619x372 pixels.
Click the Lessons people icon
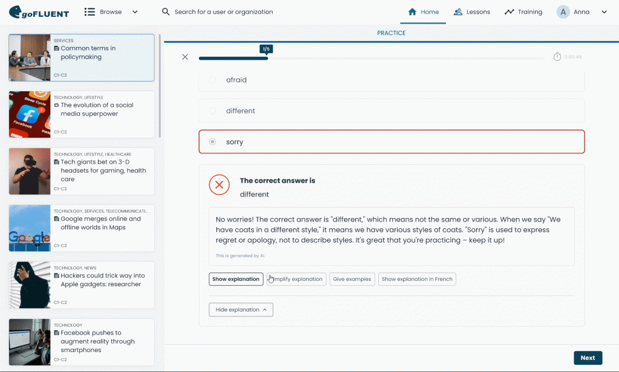(458, 12)
